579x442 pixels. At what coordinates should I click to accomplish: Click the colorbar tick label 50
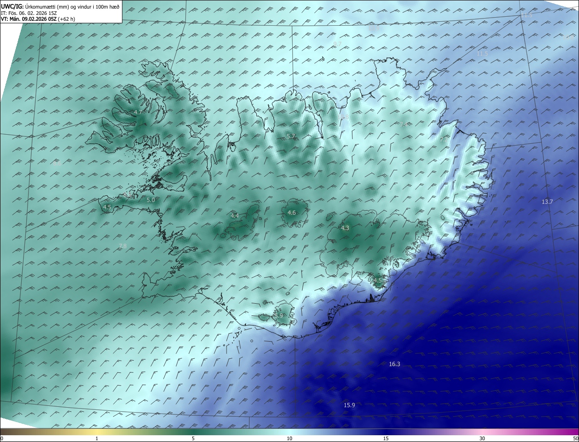click(575, 438)
